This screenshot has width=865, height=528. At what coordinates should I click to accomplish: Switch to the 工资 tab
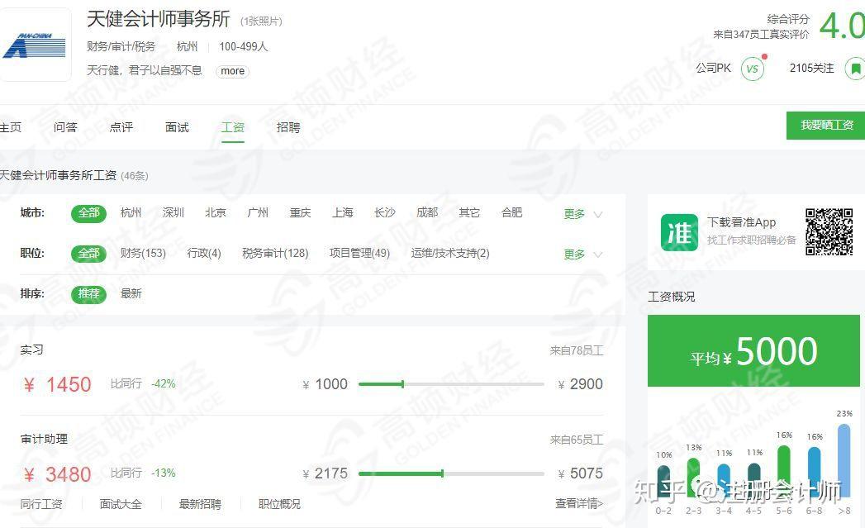tap(232, 127)
